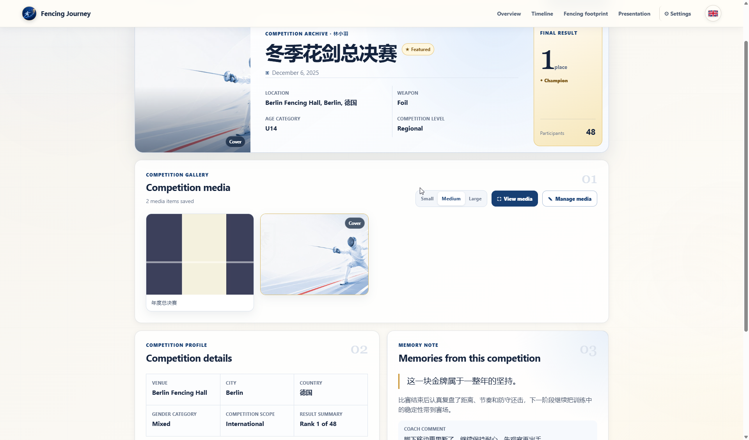The height and width of the screenshot is (440, 749).
Task: Click the expand icon on View media
Action: click(x=499, y=199)
